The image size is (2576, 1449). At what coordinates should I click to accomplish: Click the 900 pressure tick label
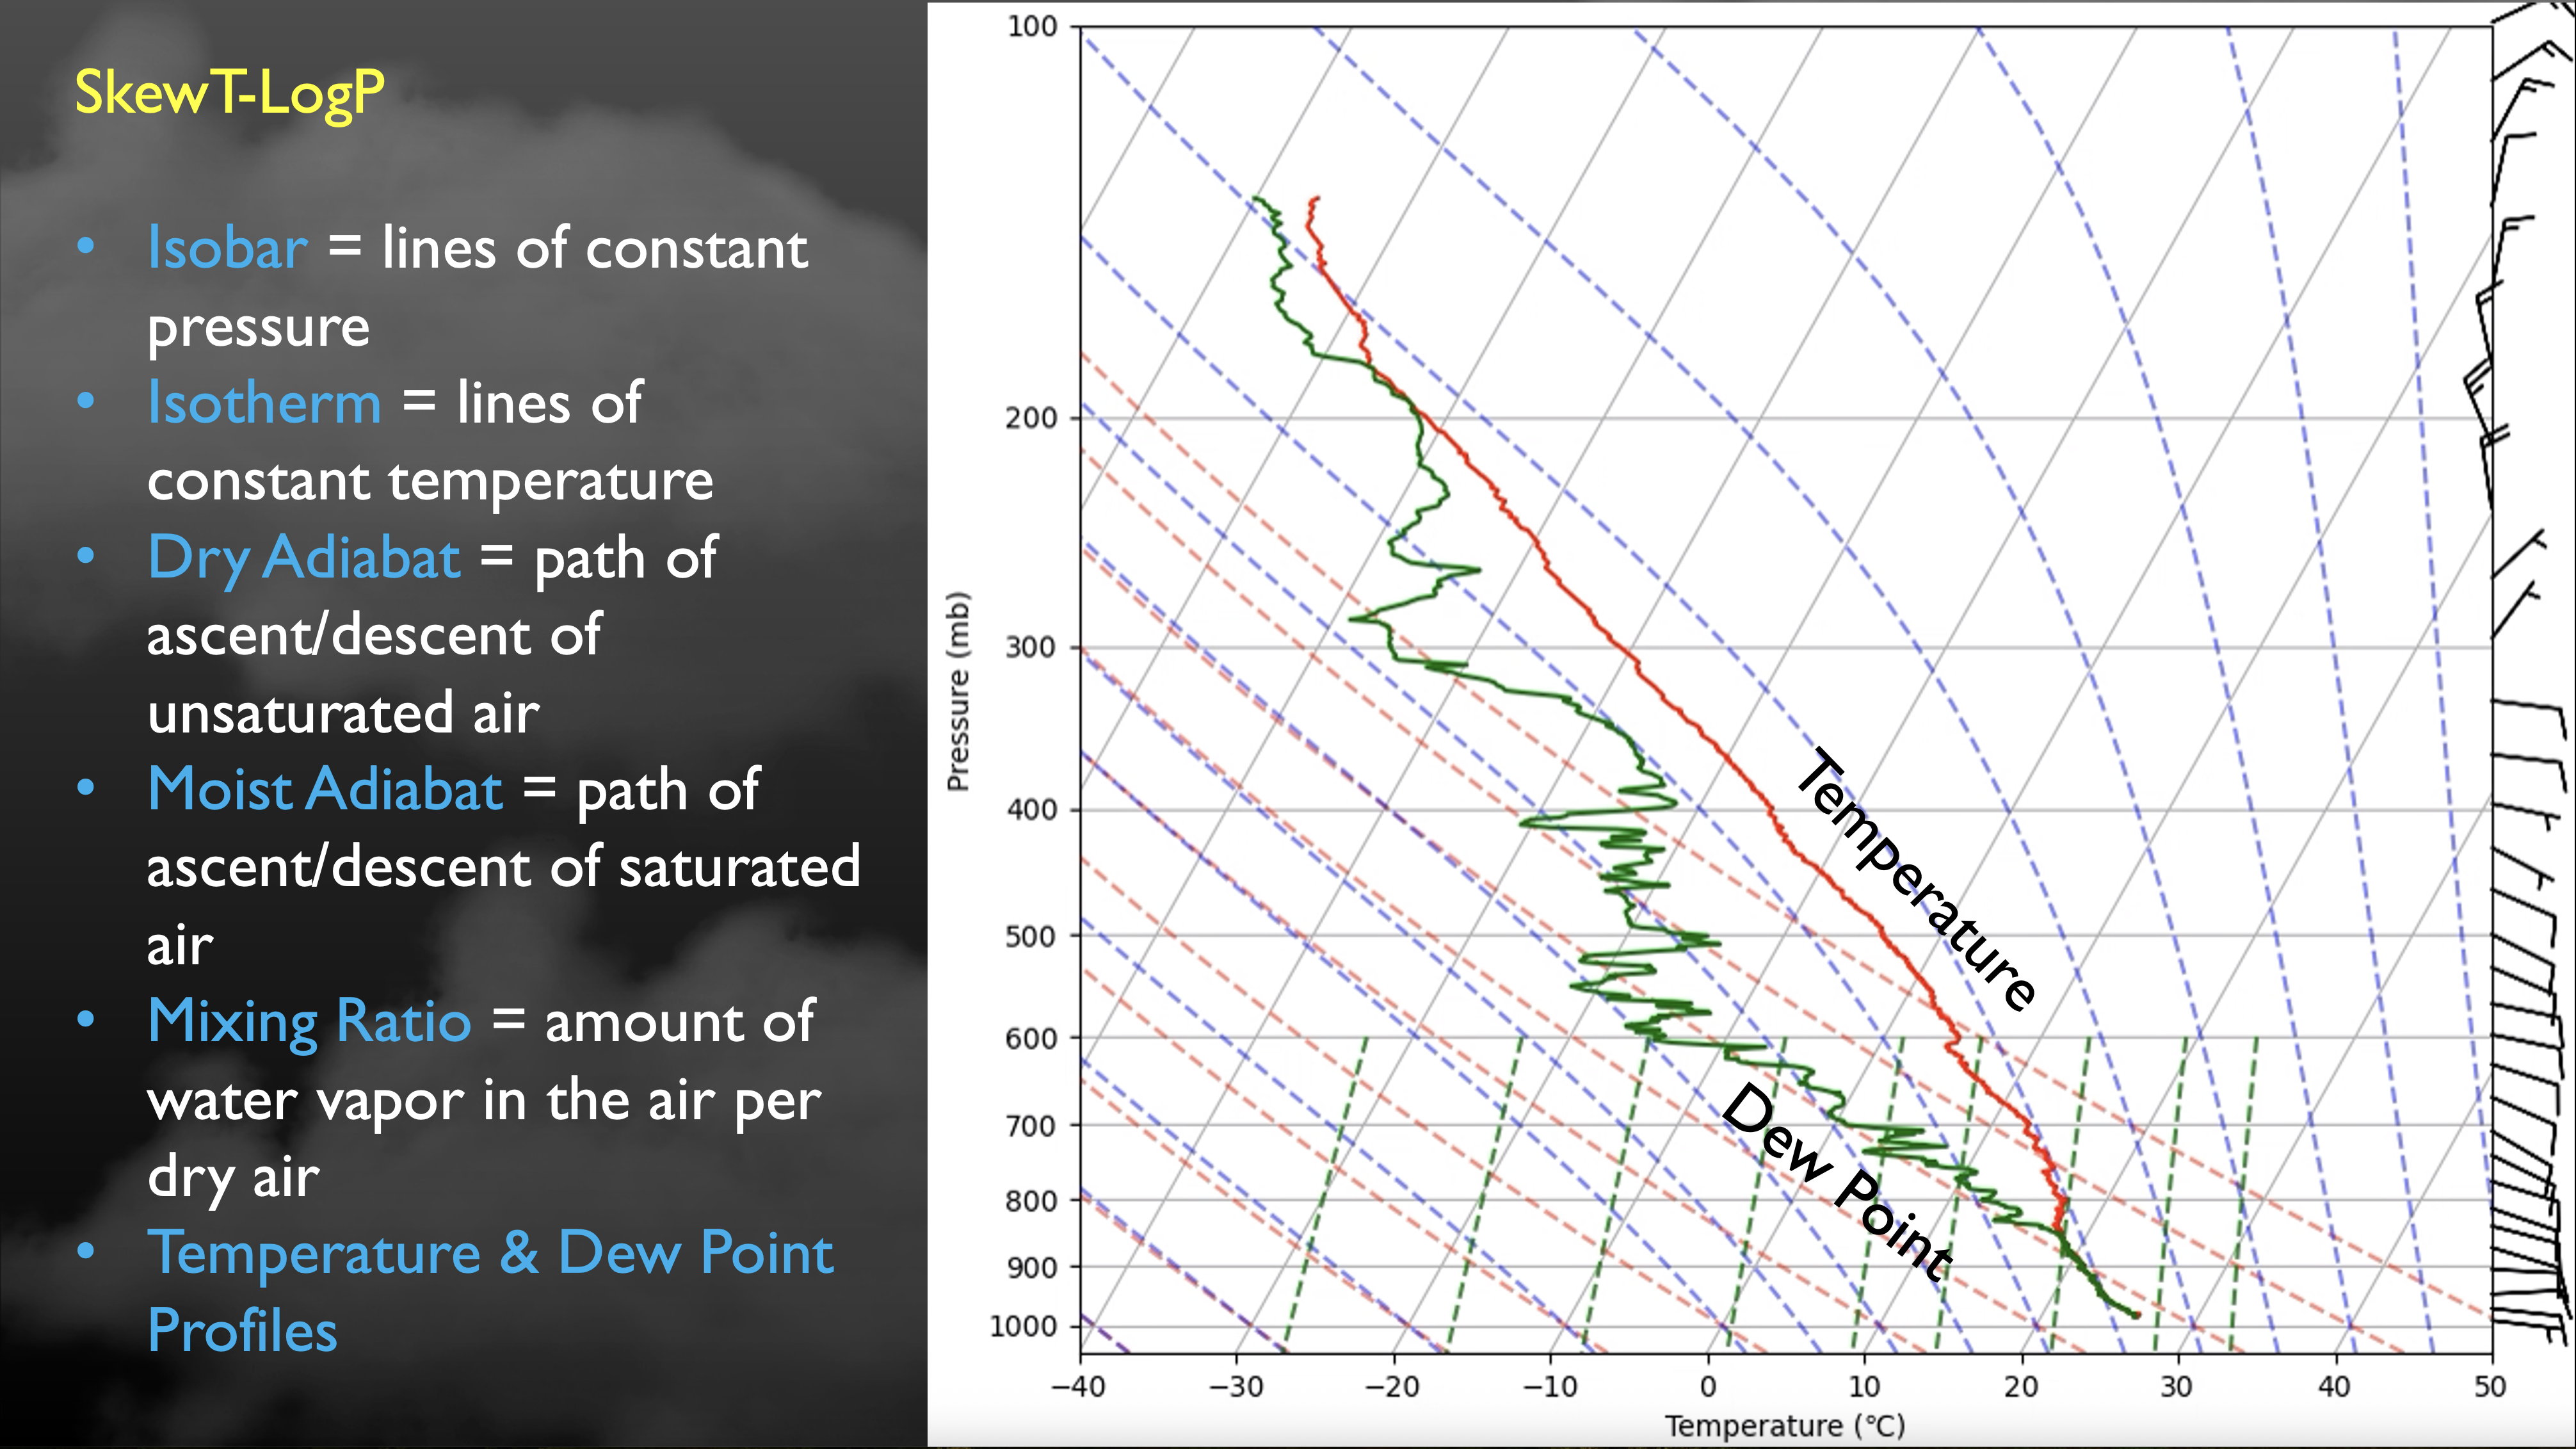[1032, 1268]
